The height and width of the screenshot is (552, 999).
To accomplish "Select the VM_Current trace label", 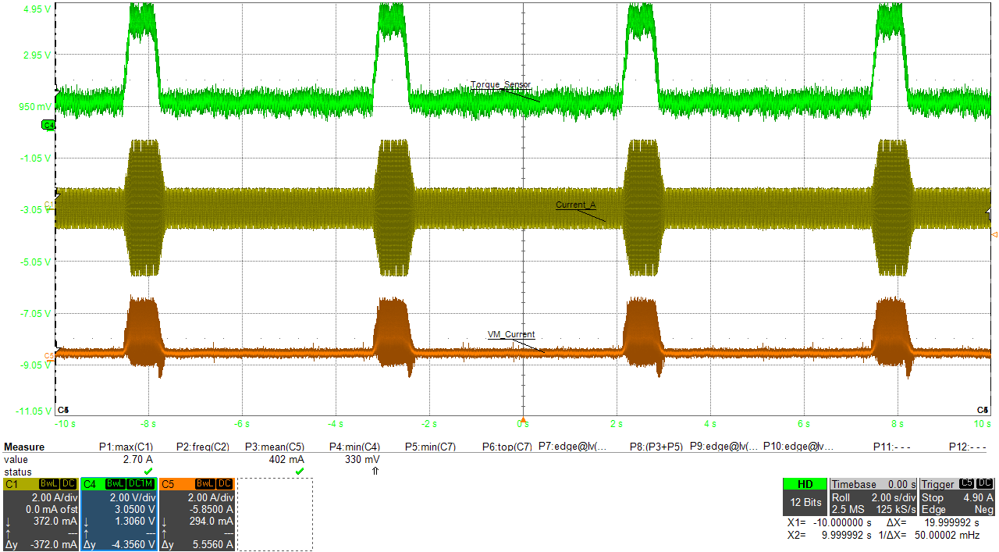I will click(x=511, y=335).
